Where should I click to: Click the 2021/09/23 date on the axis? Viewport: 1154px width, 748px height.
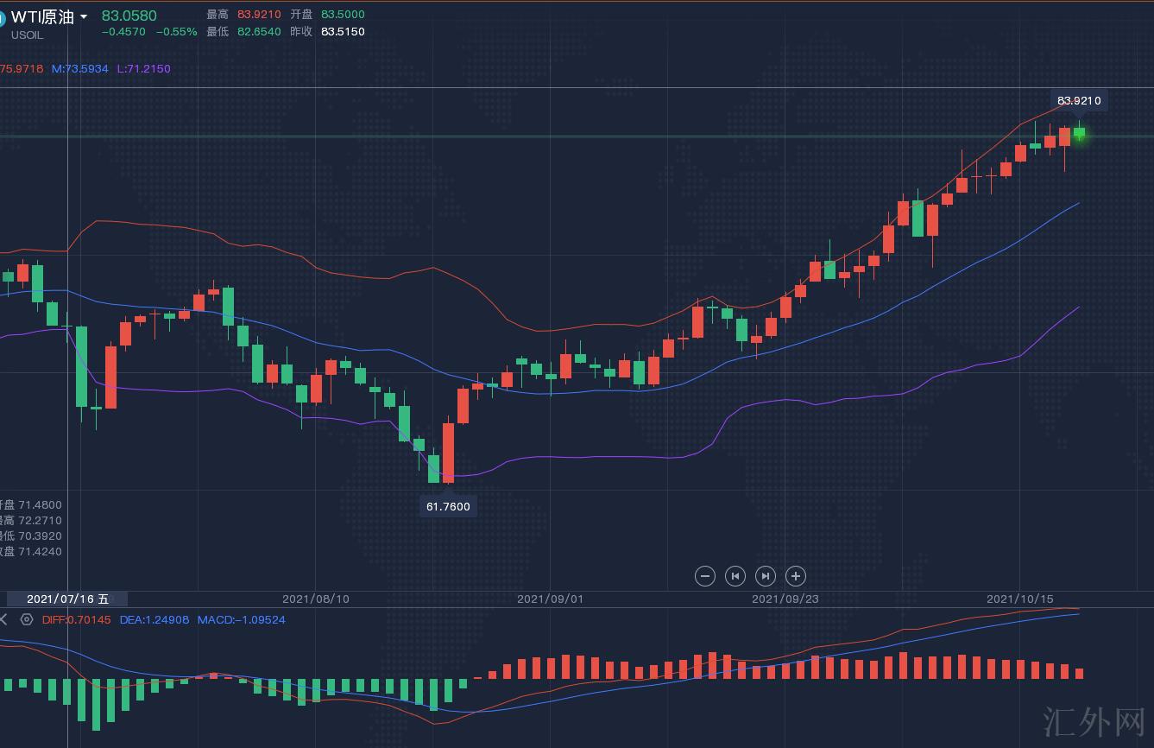tap(785, 599)
